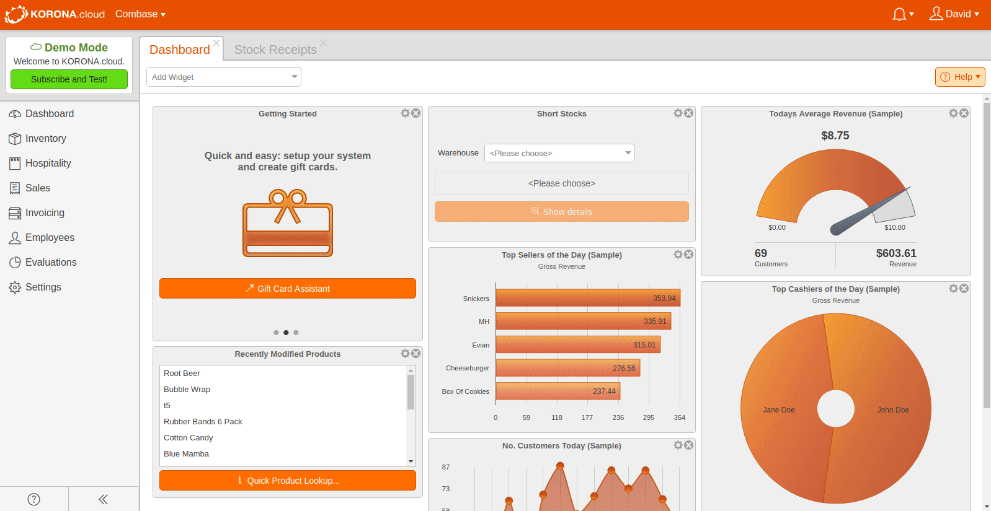Click the Gift Card Assistant button
This screenshot has height=511, width=991.
(x=288, y=289)
